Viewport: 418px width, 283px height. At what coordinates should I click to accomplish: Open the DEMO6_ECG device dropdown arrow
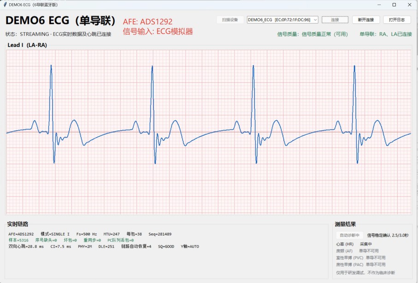click(315, 20)
